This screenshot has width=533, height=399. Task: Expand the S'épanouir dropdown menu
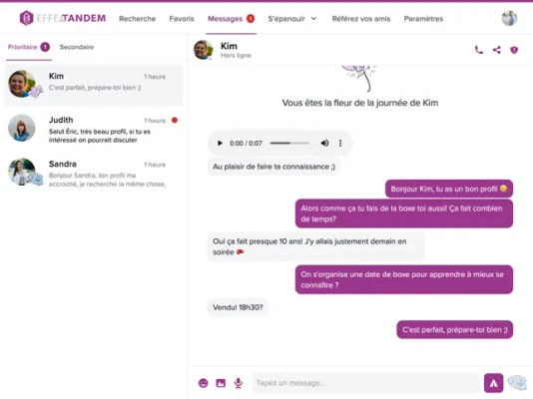coord(292,19)
